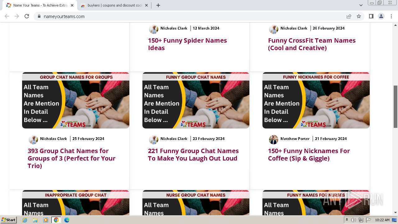Open the browser side panel
Viewport: 398px width, 224px height.
coord(371,16)
